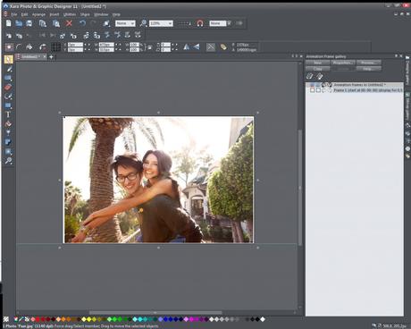411x329 pixels.
Task: Select the Fill tool
Action: (x=8, y=123)
